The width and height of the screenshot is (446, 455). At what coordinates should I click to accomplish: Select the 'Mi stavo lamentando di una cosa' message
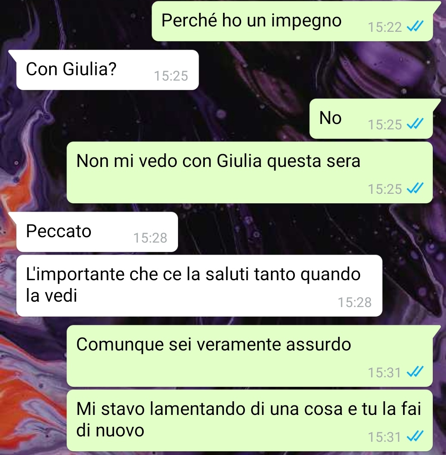[250, 420]
